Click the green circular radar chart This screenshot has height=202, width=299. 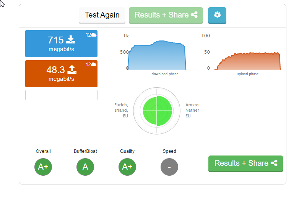[x=157, y=111]
